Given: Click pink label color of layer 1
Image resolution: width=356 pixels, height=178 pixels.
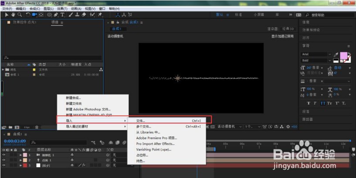Looking at the screenshot, I should tap(24, 155).
